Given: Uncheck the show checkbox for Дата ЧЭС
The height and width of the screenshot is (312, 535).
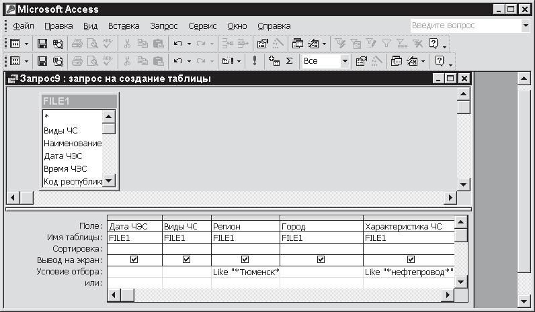Looking at the screenshot, I should coord(134,260).
